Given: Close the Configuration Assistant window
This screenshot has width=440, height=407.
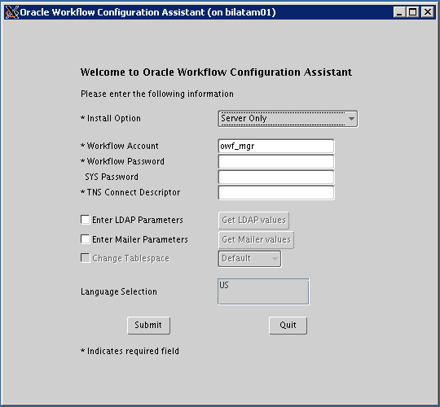Looking at the screenshot, I should [428, 12].
